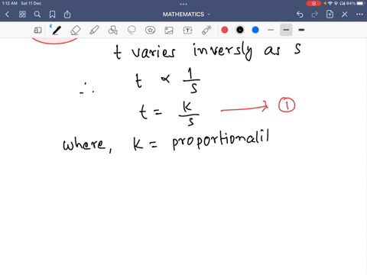Select the medium stroke width
This screenshot has height=275, width=367.
pyautogui.click(x=286, y=30)
